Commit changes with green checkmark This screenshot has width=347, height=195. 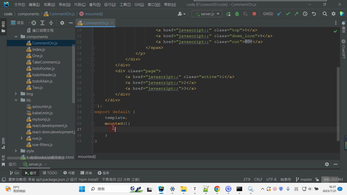point(288,14)
